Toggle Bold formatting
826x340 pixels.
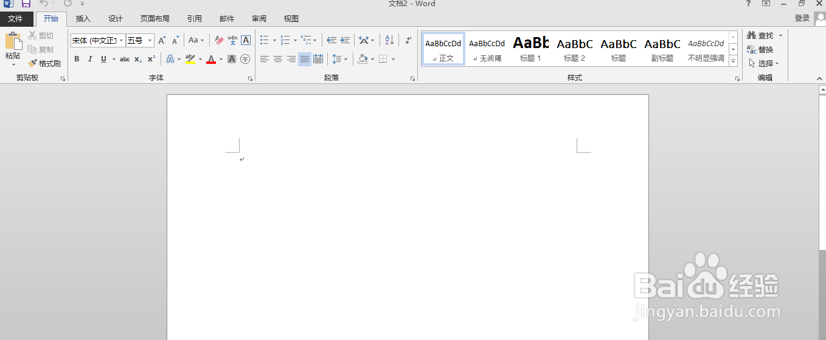pos(77,59)
